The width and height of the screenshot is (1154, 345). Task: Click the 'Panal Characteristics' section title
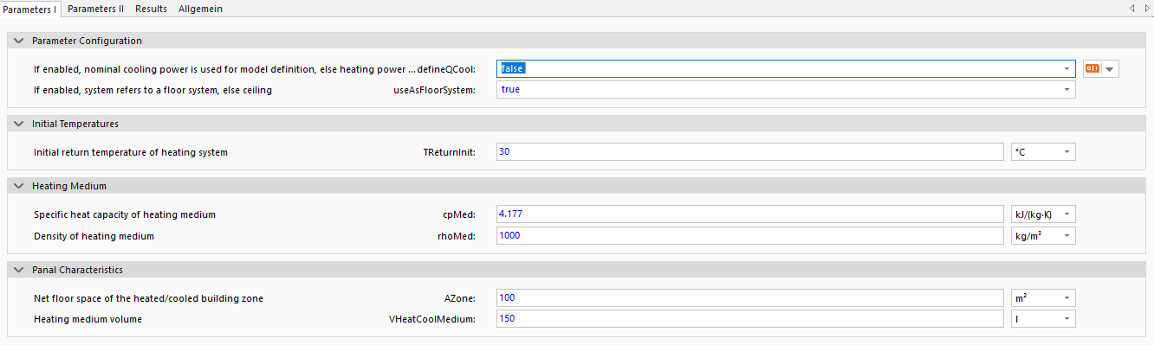(77, 270)
